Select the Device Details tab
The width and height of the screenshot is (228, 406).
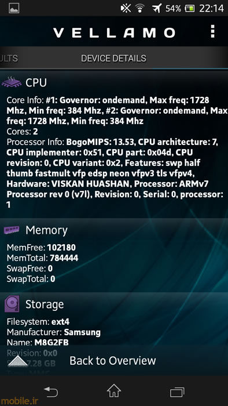click(113, 58)
